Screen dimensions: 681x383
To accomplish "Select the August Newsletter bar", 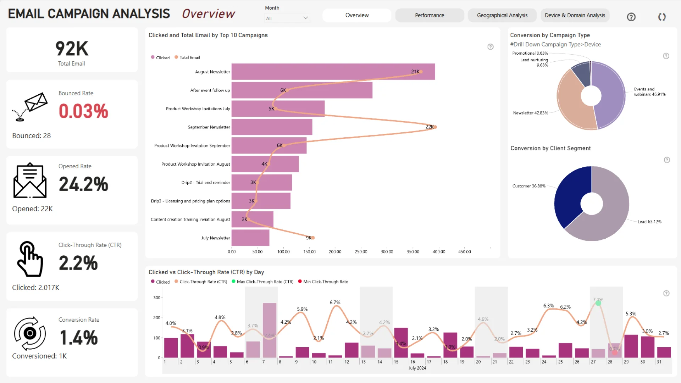I will point(333,72).
